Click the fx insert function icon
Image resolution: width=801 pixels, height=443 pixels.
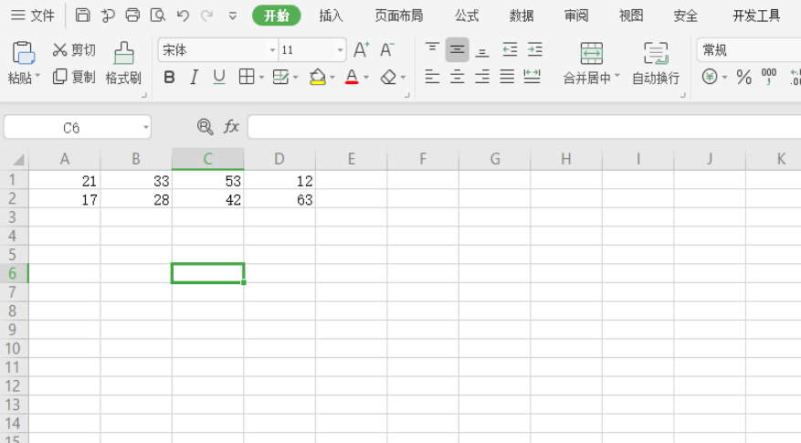tap(231, 127)
